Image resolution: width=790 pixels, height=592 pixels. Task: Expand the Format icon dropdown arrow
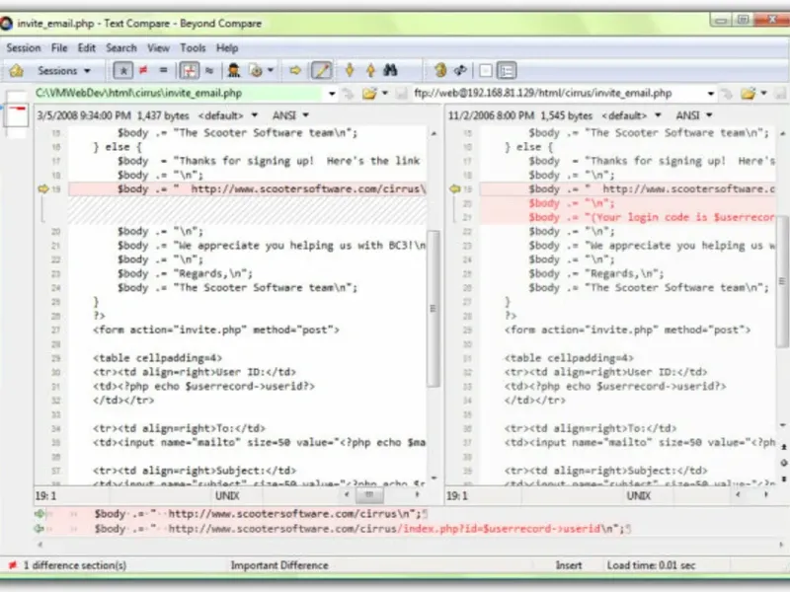click(x=271, y=70)
